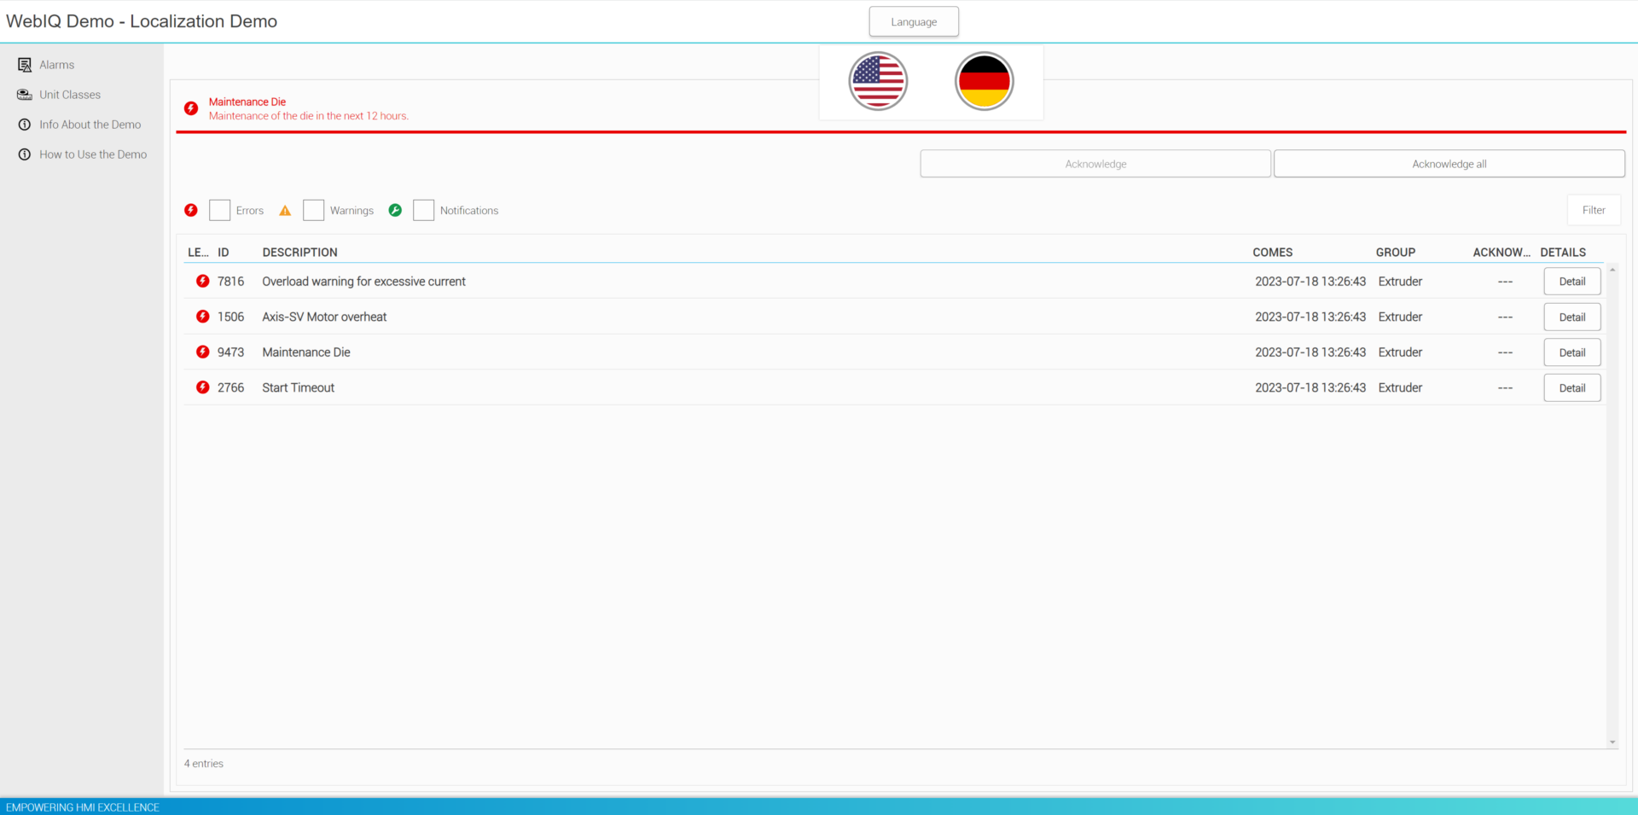The width and height of the screenshot is (1638, 815).
Task: Open the Language dropdown
Action: (914, 22)
